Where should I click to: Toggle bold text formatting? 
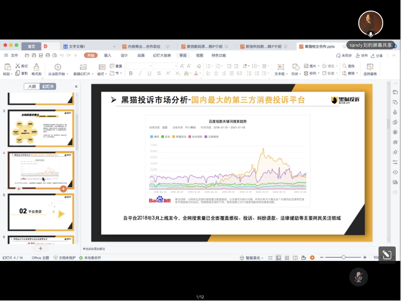click(x=130, y=74)
